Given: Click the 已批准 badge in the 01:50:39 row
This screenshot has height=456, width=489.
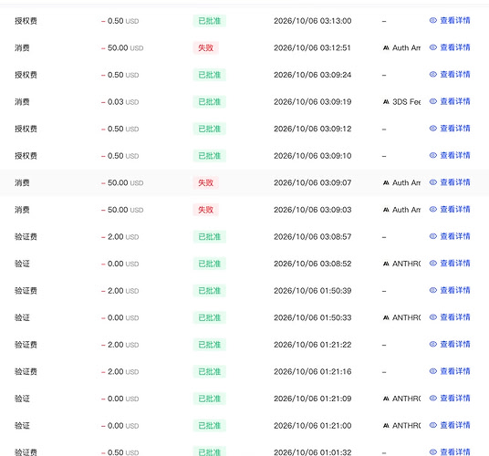Looking at the screenshot, I should click(210, 291).
